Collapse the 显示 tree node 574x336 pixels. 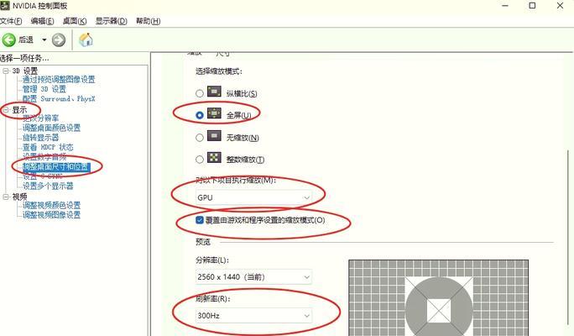click(x=6, y=110)
